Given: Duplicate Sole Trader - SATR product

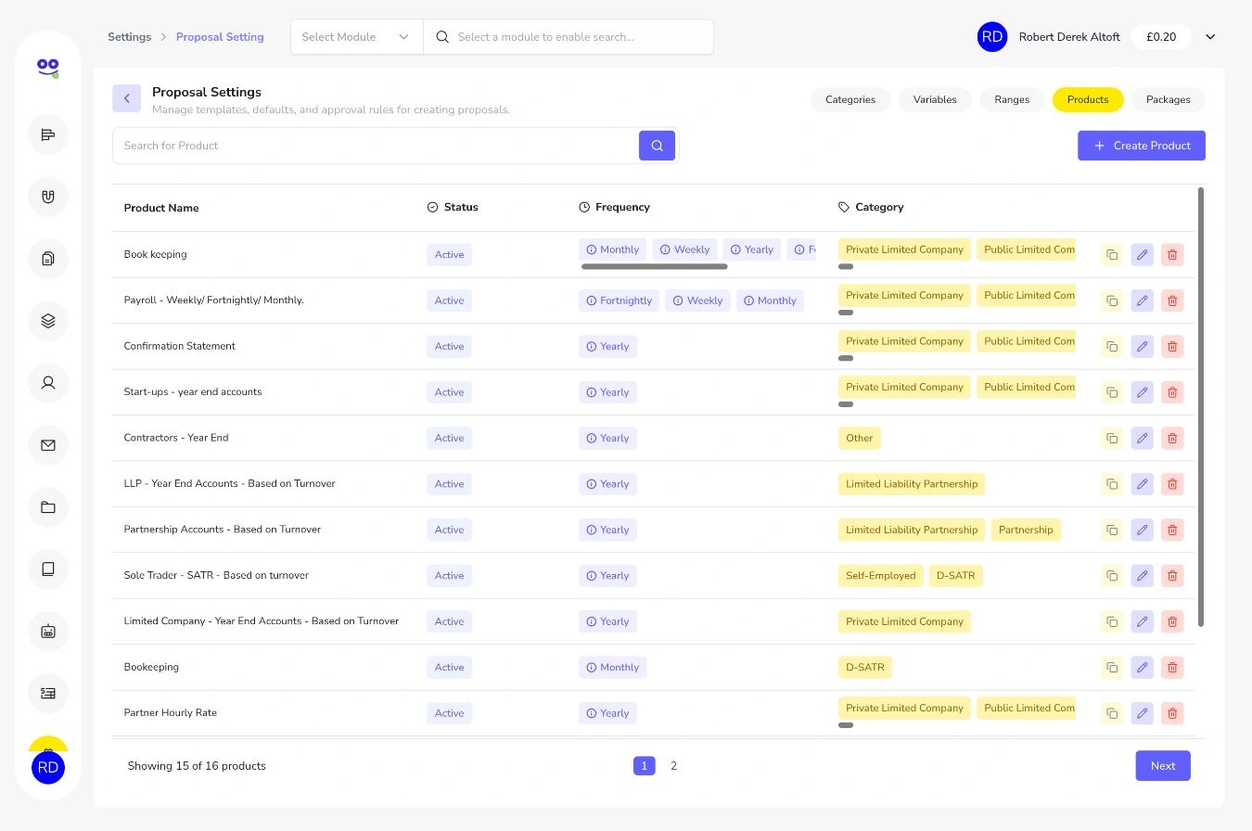Looking at the screenshot, I should [x=1112, y=576].
